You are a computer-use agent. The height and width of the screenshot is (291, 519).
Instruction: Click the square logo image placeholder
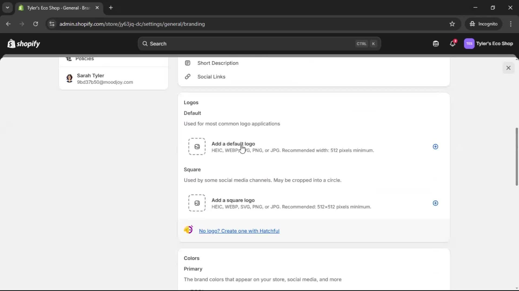[197, 203]
